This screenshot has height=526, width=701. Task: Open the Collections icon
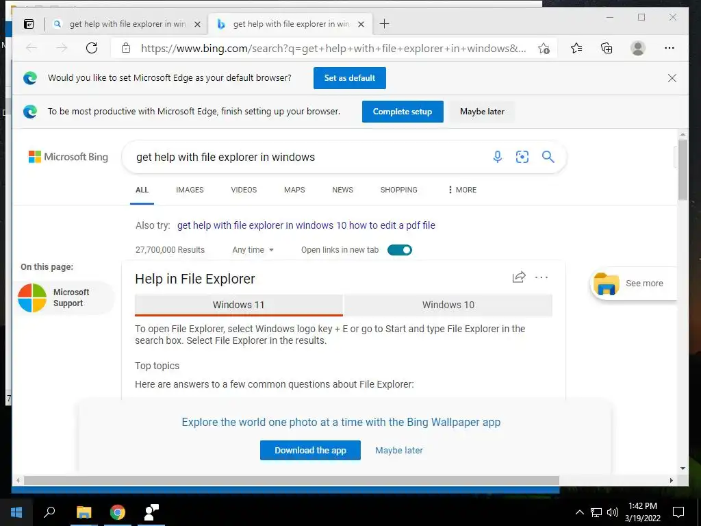(607, 48)
